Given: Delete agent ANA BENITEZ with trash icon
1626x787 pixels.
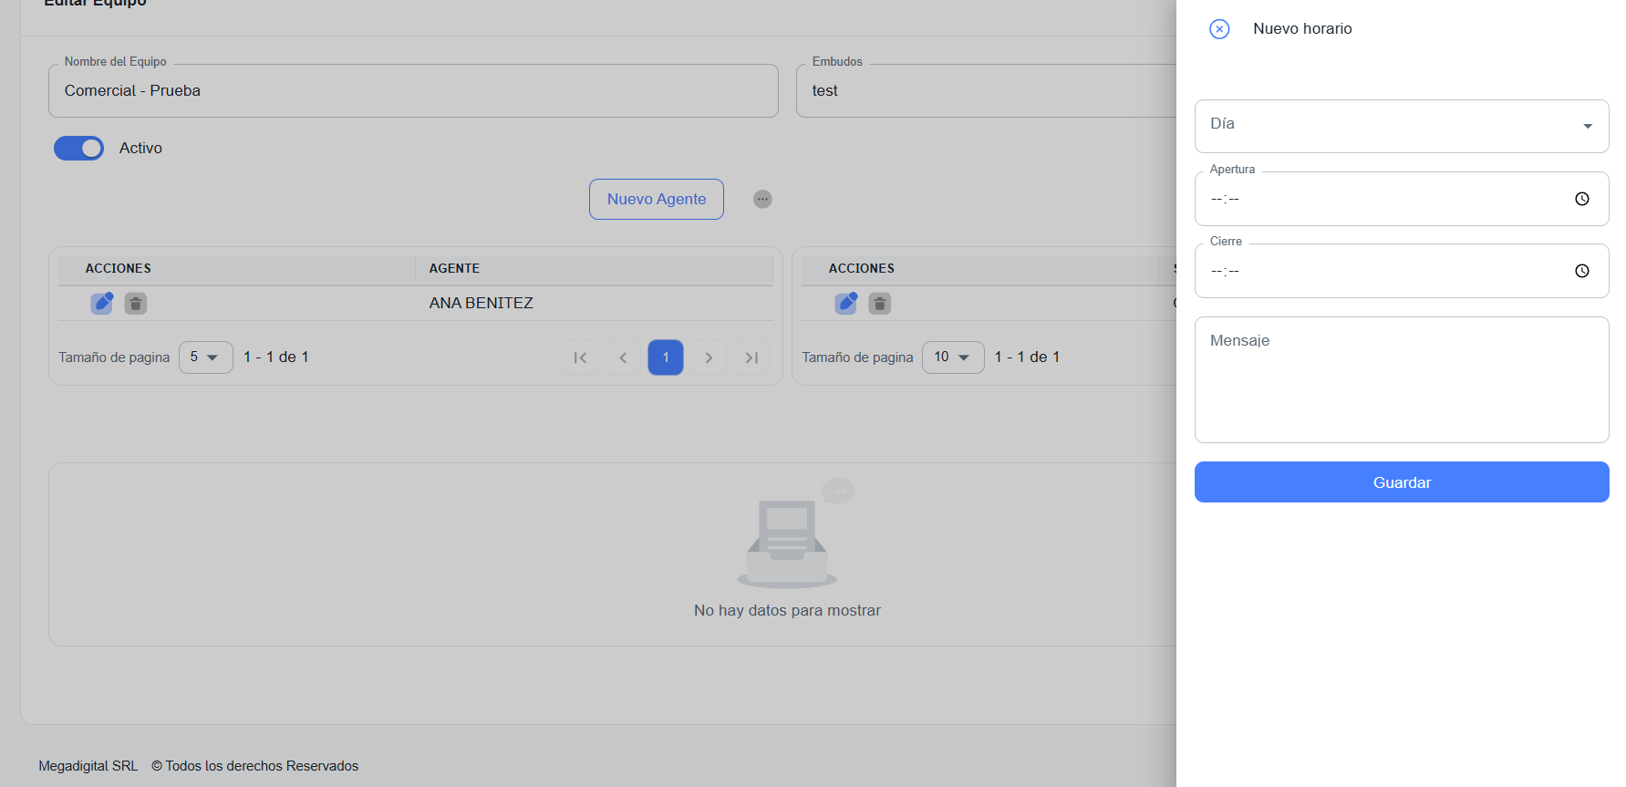Looking at the screenshot, I should pyautogui.click(x=135, y=303).
